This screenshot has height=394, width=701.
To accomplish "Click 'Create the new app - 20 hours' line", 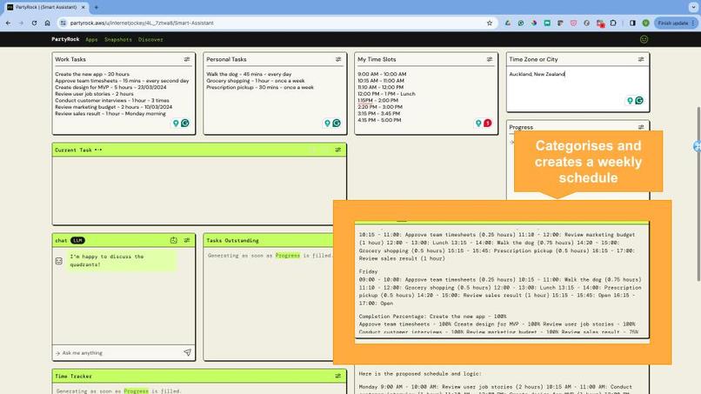I will pos(92,74).
